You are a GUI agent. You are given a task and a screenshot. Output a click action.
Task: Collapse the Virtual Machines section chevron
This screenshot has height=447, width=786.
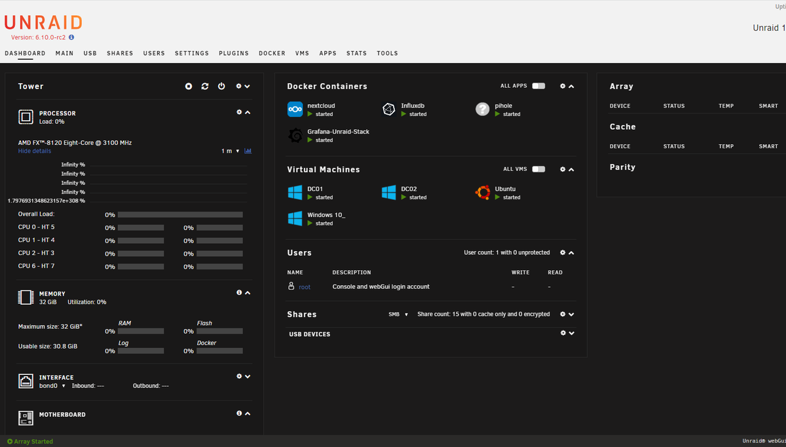click(x=571, y=169)
